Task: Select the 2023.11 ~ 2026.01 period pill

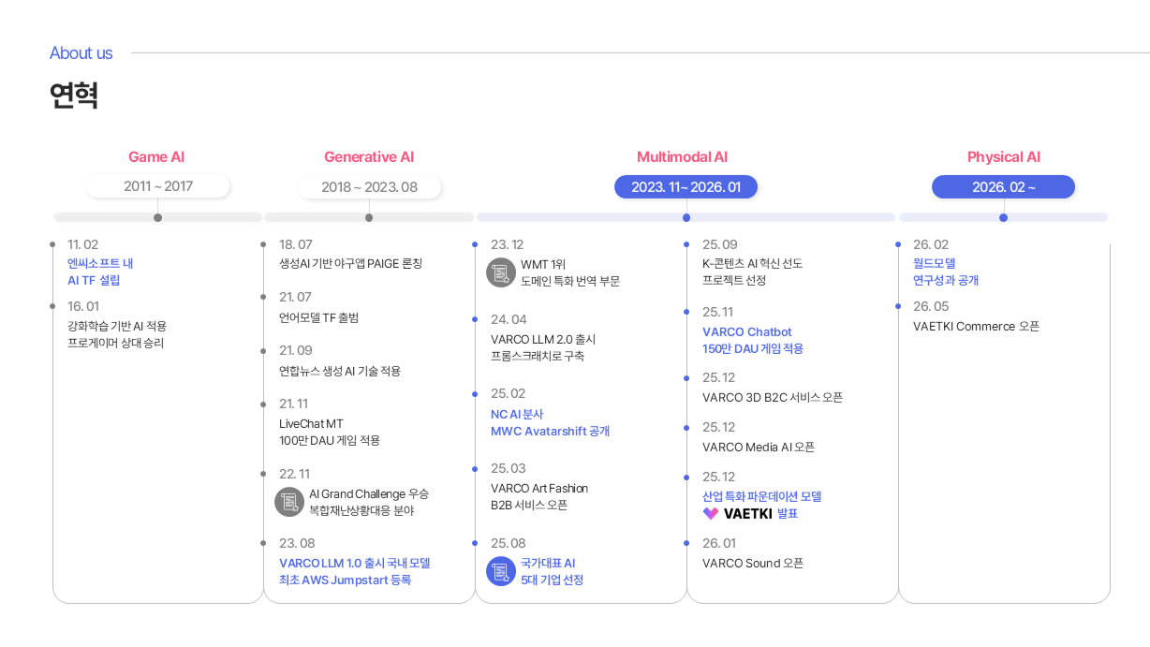Action: pos(686,186)
